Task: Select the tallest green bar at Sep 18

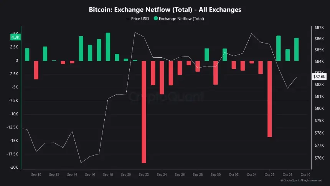Action: click(108, 47)
